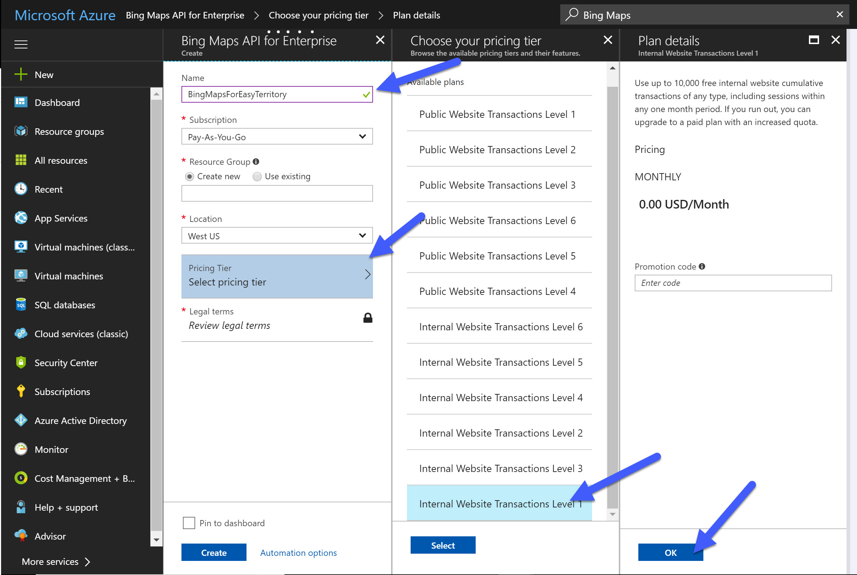Click the Promotion code Enter code field

[733, 283]
